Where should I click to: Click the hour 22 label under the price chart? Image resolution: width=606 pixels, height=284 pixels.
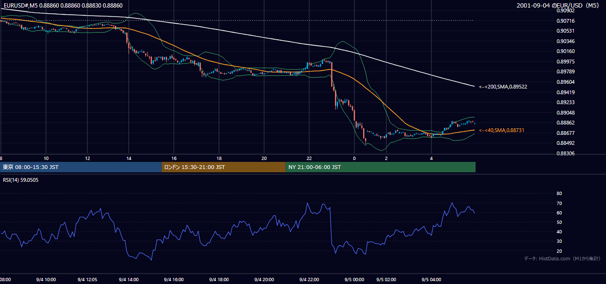[309, 158]
